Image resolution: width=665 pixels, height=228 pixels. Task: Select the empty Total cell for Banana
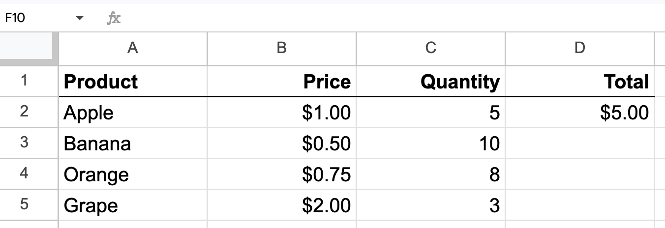click(580, 143)
